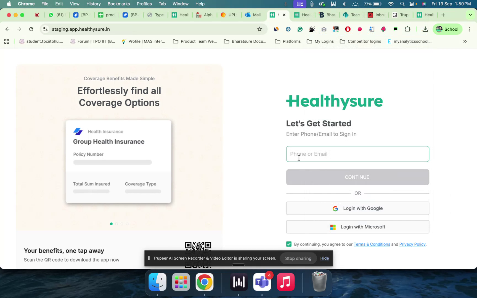Open the Grammarly extension icon
Image resolution: width=477 pixels, height=298 pixels.
[300, 29]
